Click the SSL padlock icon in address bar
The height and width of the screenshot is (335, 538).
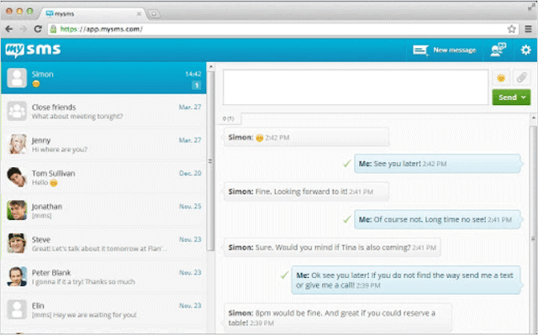[x=54, y=29]
